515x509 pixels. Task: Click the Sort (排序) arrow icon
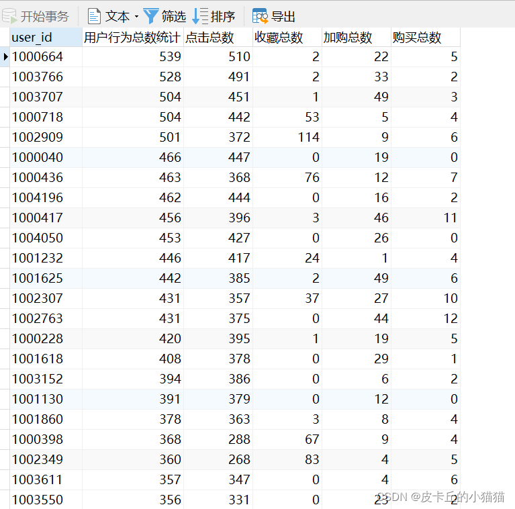point(199,16)
